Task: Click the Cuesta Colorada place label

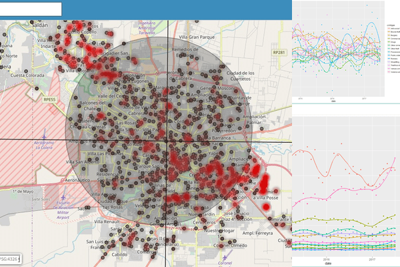Action: tap(27, 75)
